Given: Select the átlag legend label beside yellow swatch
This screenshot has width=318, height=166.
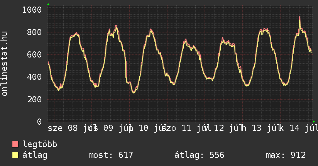Looking at the screenshot, I should tap(35, 155).
